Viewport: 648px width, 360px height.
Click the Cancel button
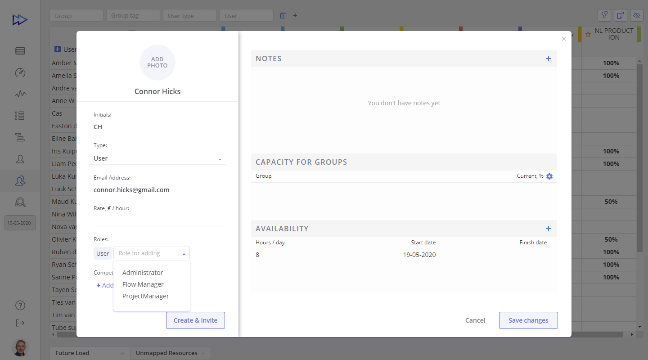pos(475,320)
